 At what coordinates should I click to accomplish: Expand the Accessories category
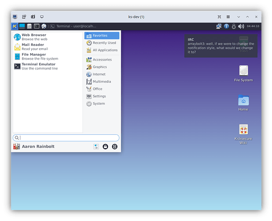click(101, 60)
